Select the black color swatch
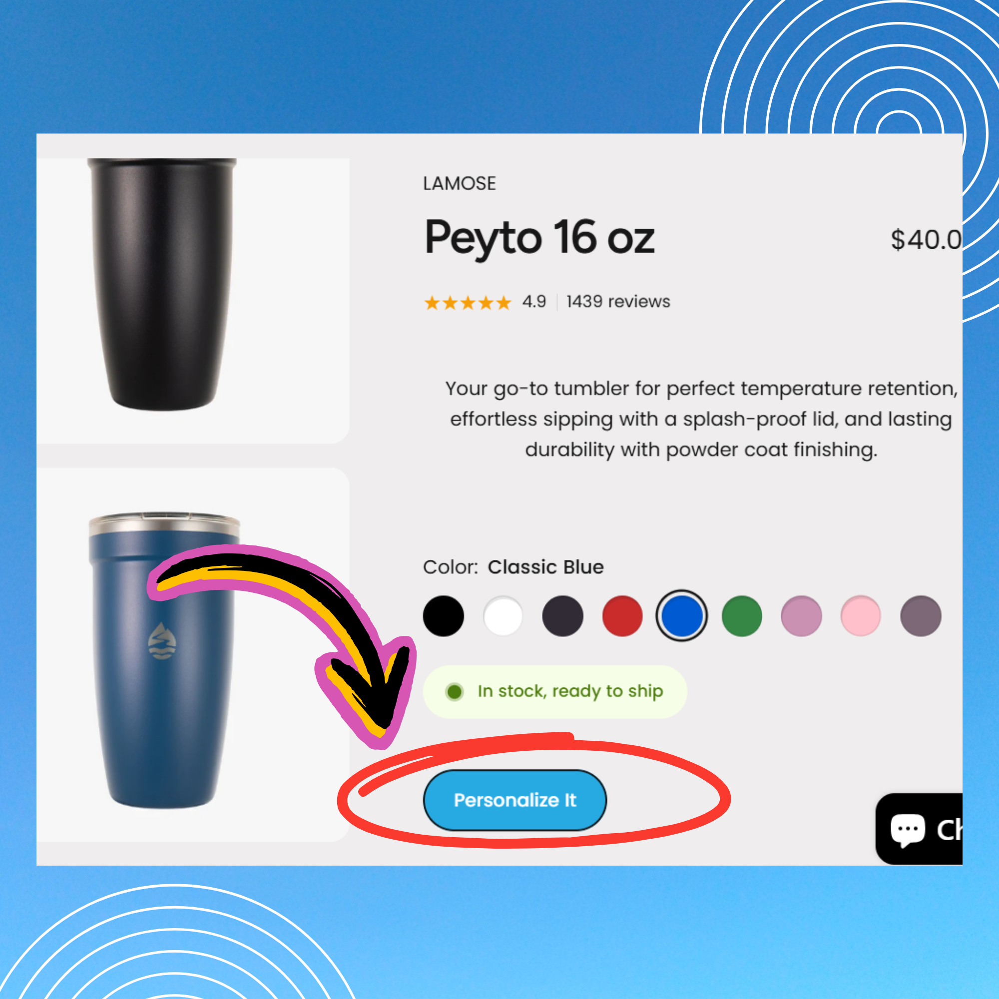999x999 pixels. click(443, 616)
